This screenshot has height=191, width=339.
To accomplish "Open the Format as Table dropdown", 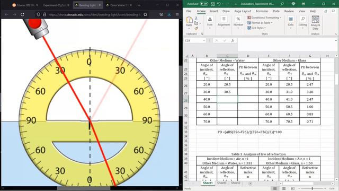I will click(260, 23).
